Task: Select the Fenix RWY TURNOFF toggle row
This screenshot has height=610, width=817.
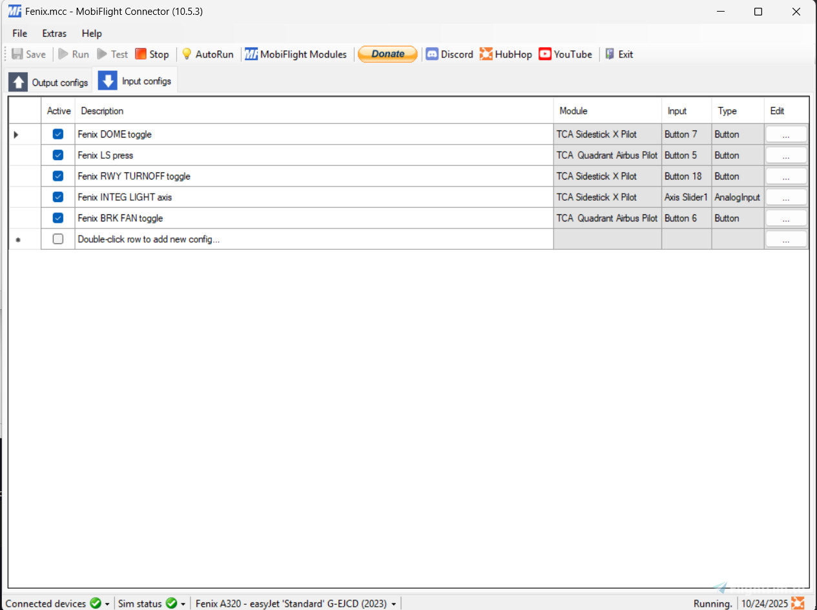Action: (314, 176)
